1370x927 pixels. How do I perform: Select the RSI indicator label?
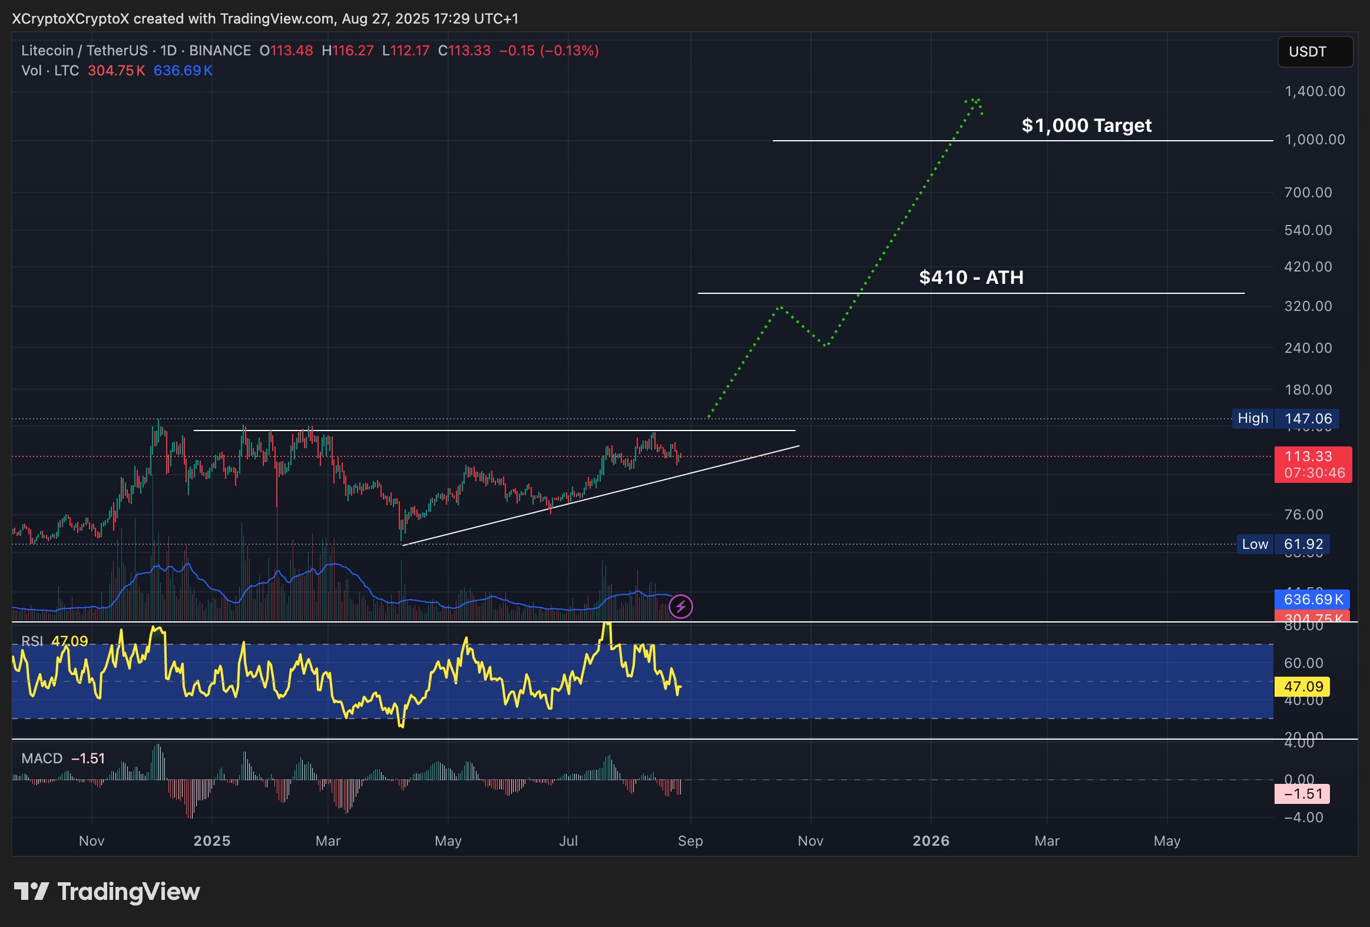pos(32,642)
